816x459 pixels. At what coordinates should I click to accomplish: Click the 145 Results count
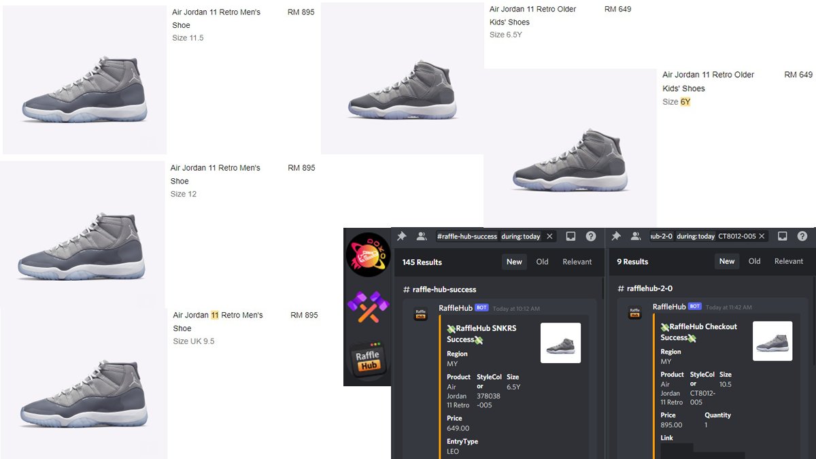pos(422,262)
